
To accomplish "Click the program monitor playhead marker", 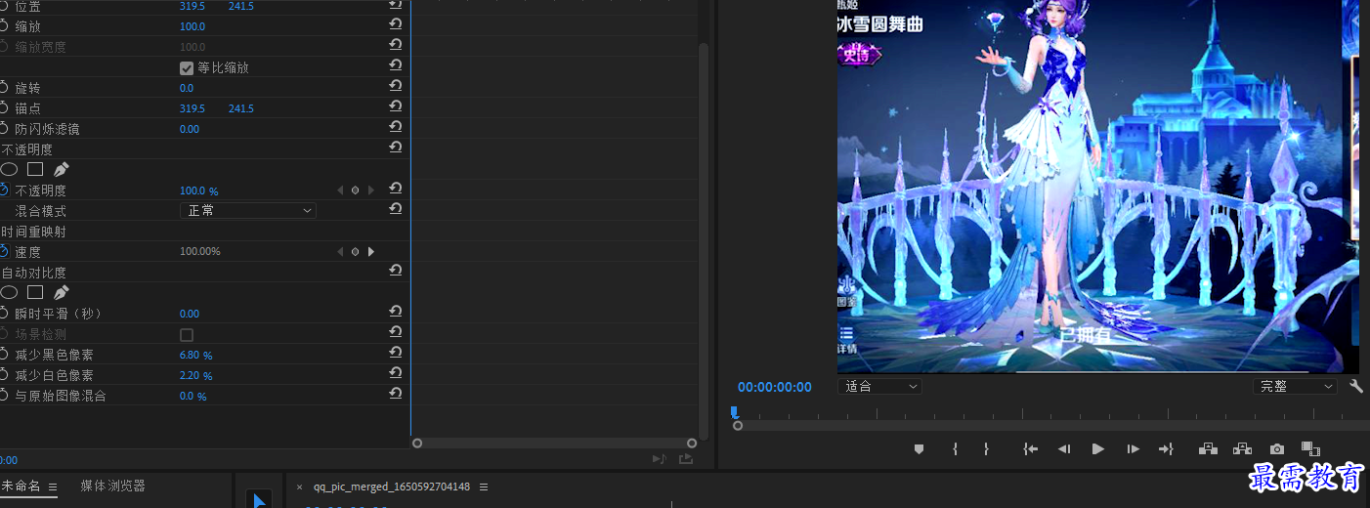I will (x=735, y=412).
